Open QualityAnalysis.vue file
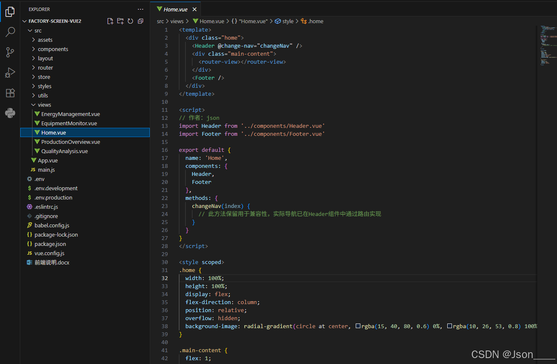Image resolution: width=557 pixels, height=364 pixels. (85, 151)
